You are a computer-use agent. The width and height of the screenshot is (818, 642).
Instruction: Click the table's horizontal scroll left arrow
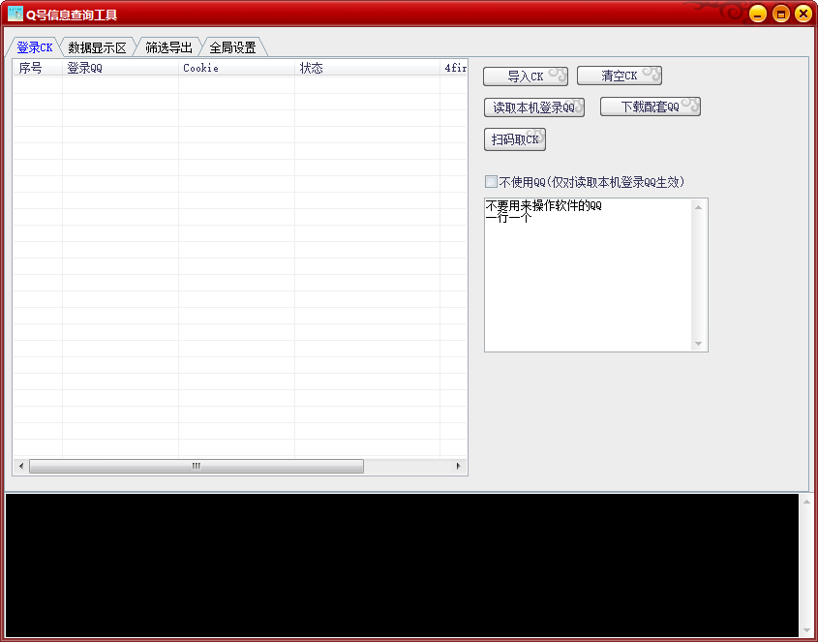(21, 466)
